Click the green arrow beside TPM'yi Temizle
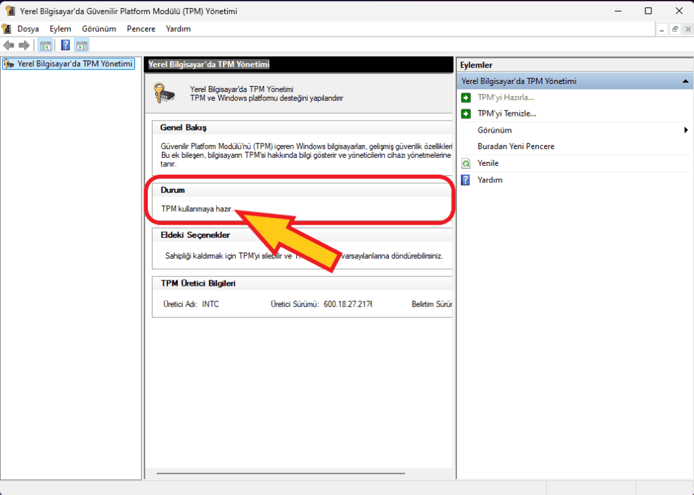694x495 pixels. point(466,114)
